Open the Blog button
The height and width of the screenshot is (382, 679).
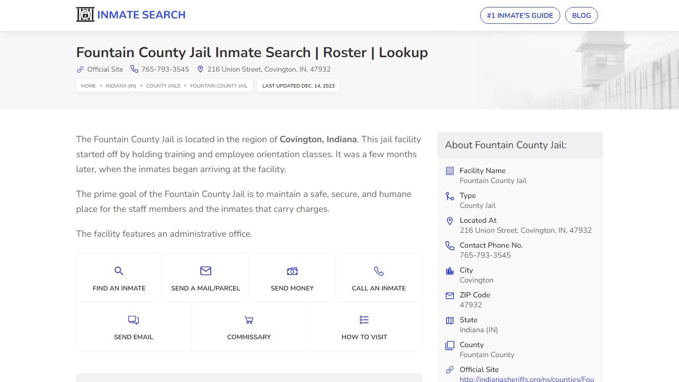coord(582,15)
